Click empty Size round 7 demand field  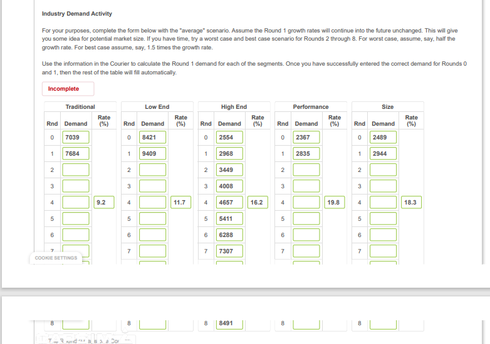point(383,251)
